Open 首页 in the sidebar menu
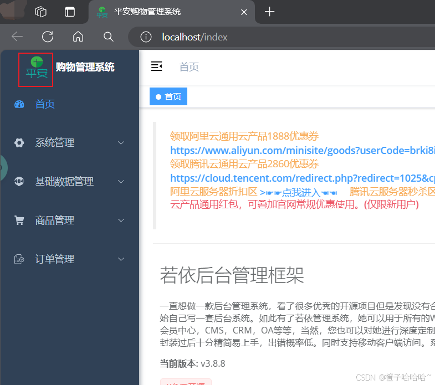This screenshot has width=435, height=385. 69,104
